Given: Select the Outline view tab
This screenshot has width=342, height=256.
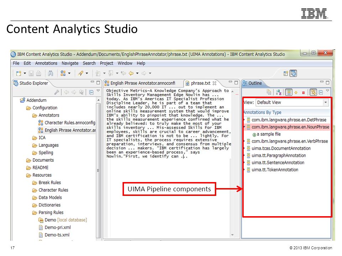Looking at the screenshot, I should (x=252, y=83).
